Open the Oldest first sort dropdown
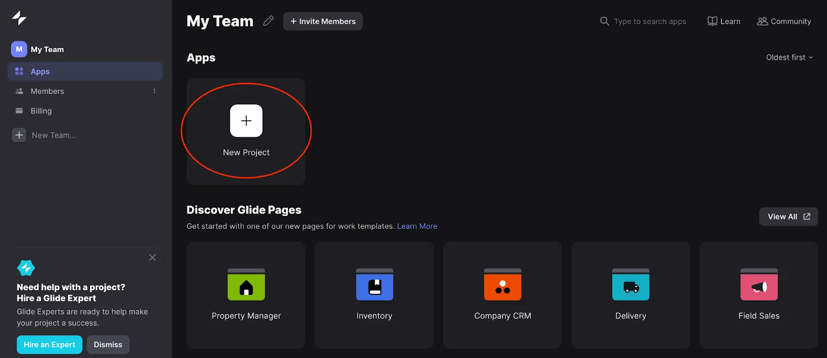The width and height of the screenshot is (827, 358). pyautogui.click(x=789, y=57)
